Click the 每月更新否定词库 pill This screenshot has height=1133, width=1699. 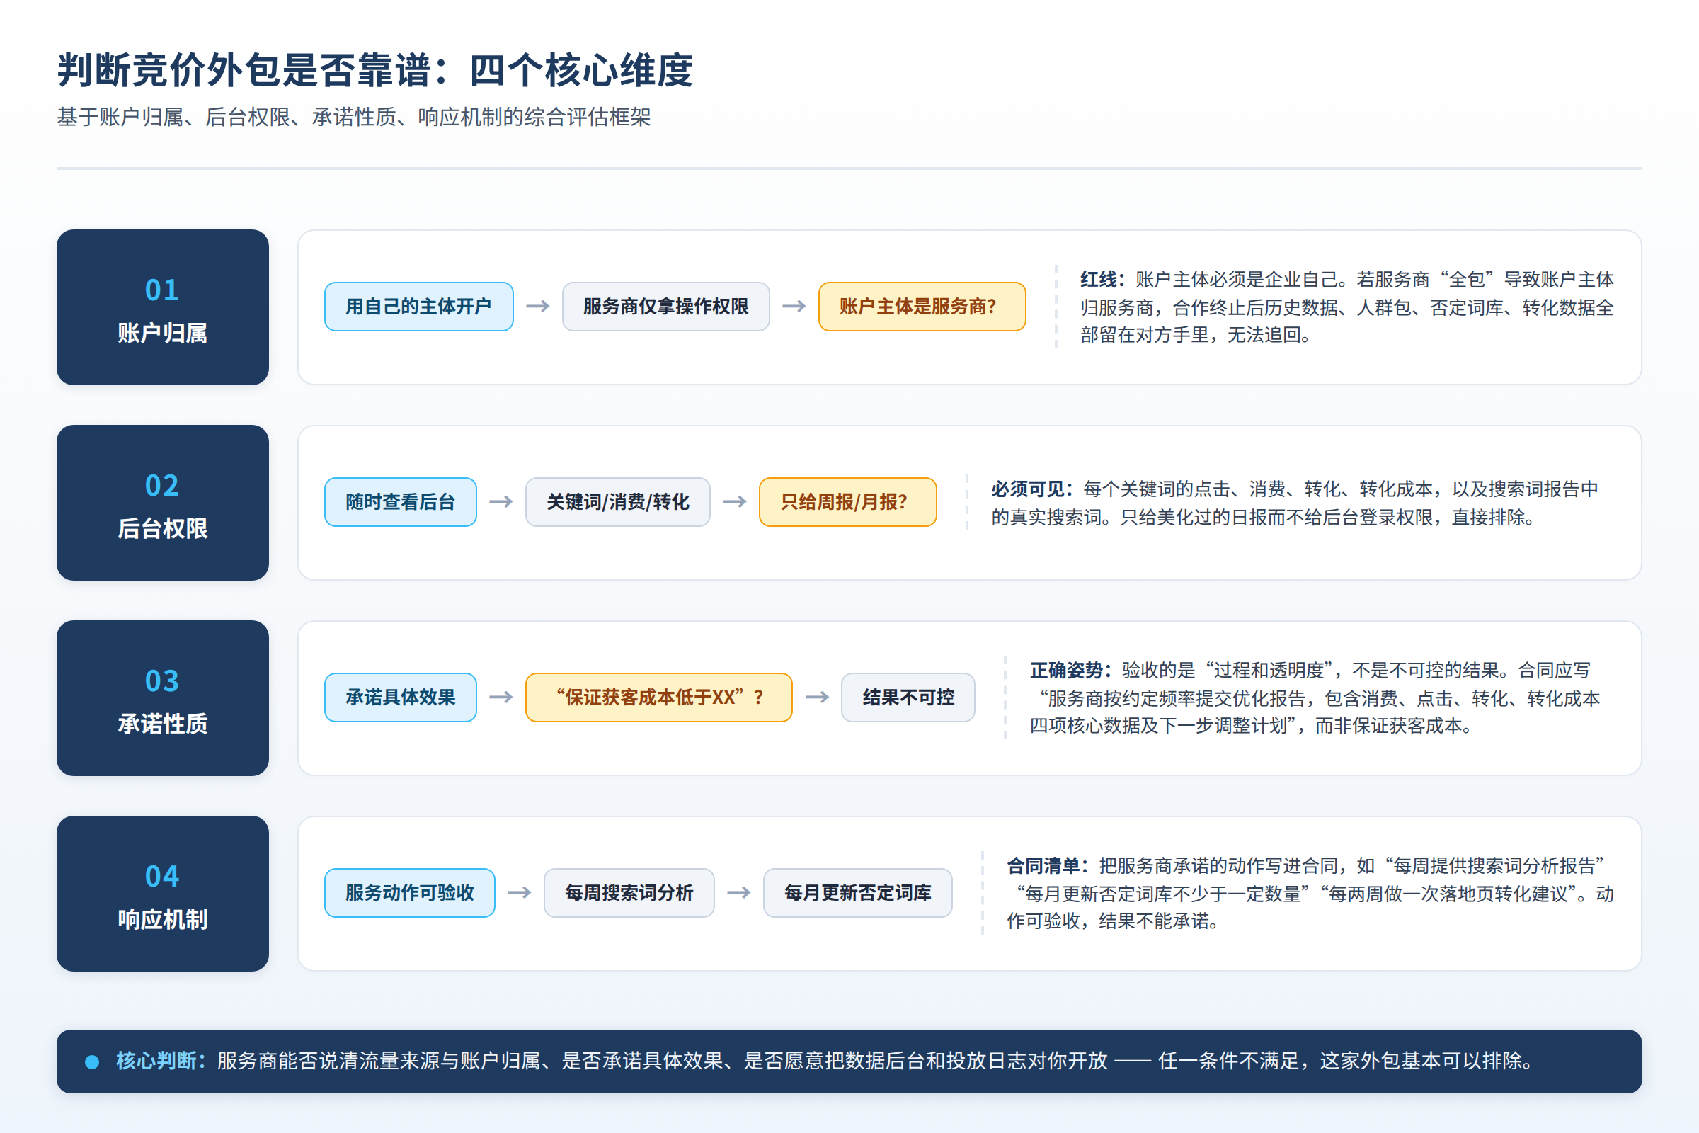click(857, 893)
